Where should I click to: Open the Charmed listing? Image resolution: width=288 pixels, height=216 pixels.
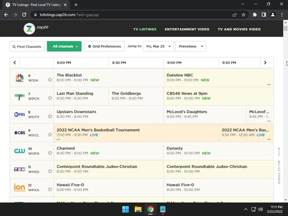109,151
